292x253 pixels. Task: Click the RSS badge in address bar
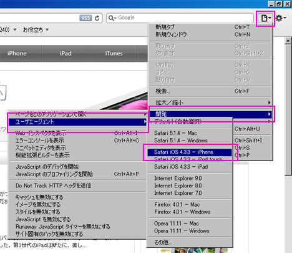click(85, 18)
